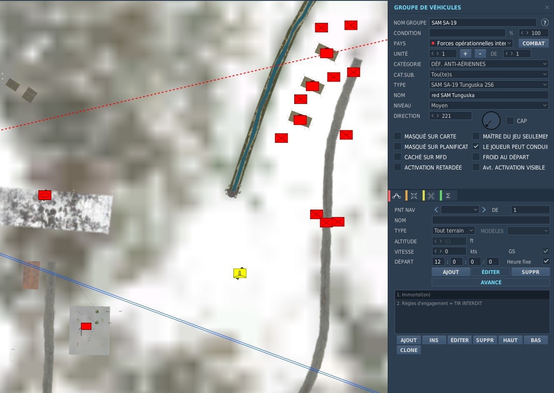
Task: Adjust heading on the direction dial
Action: [x=491, y=120]
